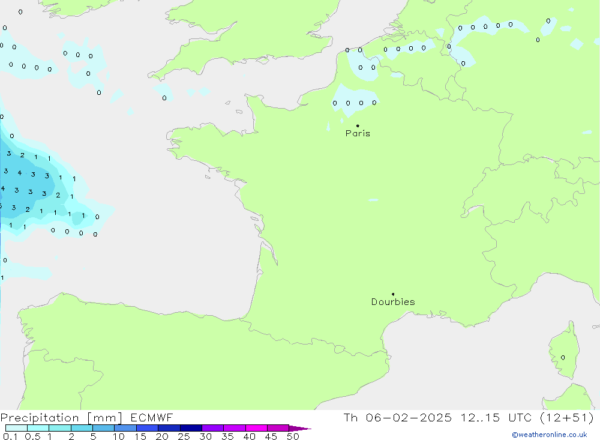Click the Paris city marker dot
The height and width of the screenshot is (440, 600).
(x=358, y=126)
